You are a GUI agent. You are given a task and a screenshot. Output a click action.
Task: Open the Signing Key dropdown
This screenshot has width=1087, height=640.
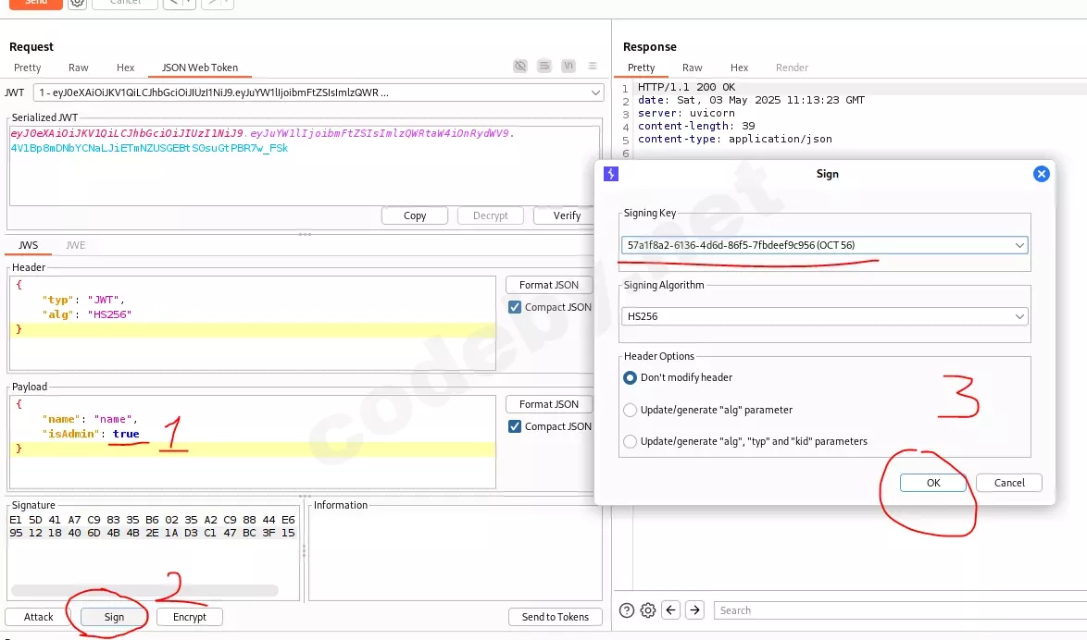[824, 245]
